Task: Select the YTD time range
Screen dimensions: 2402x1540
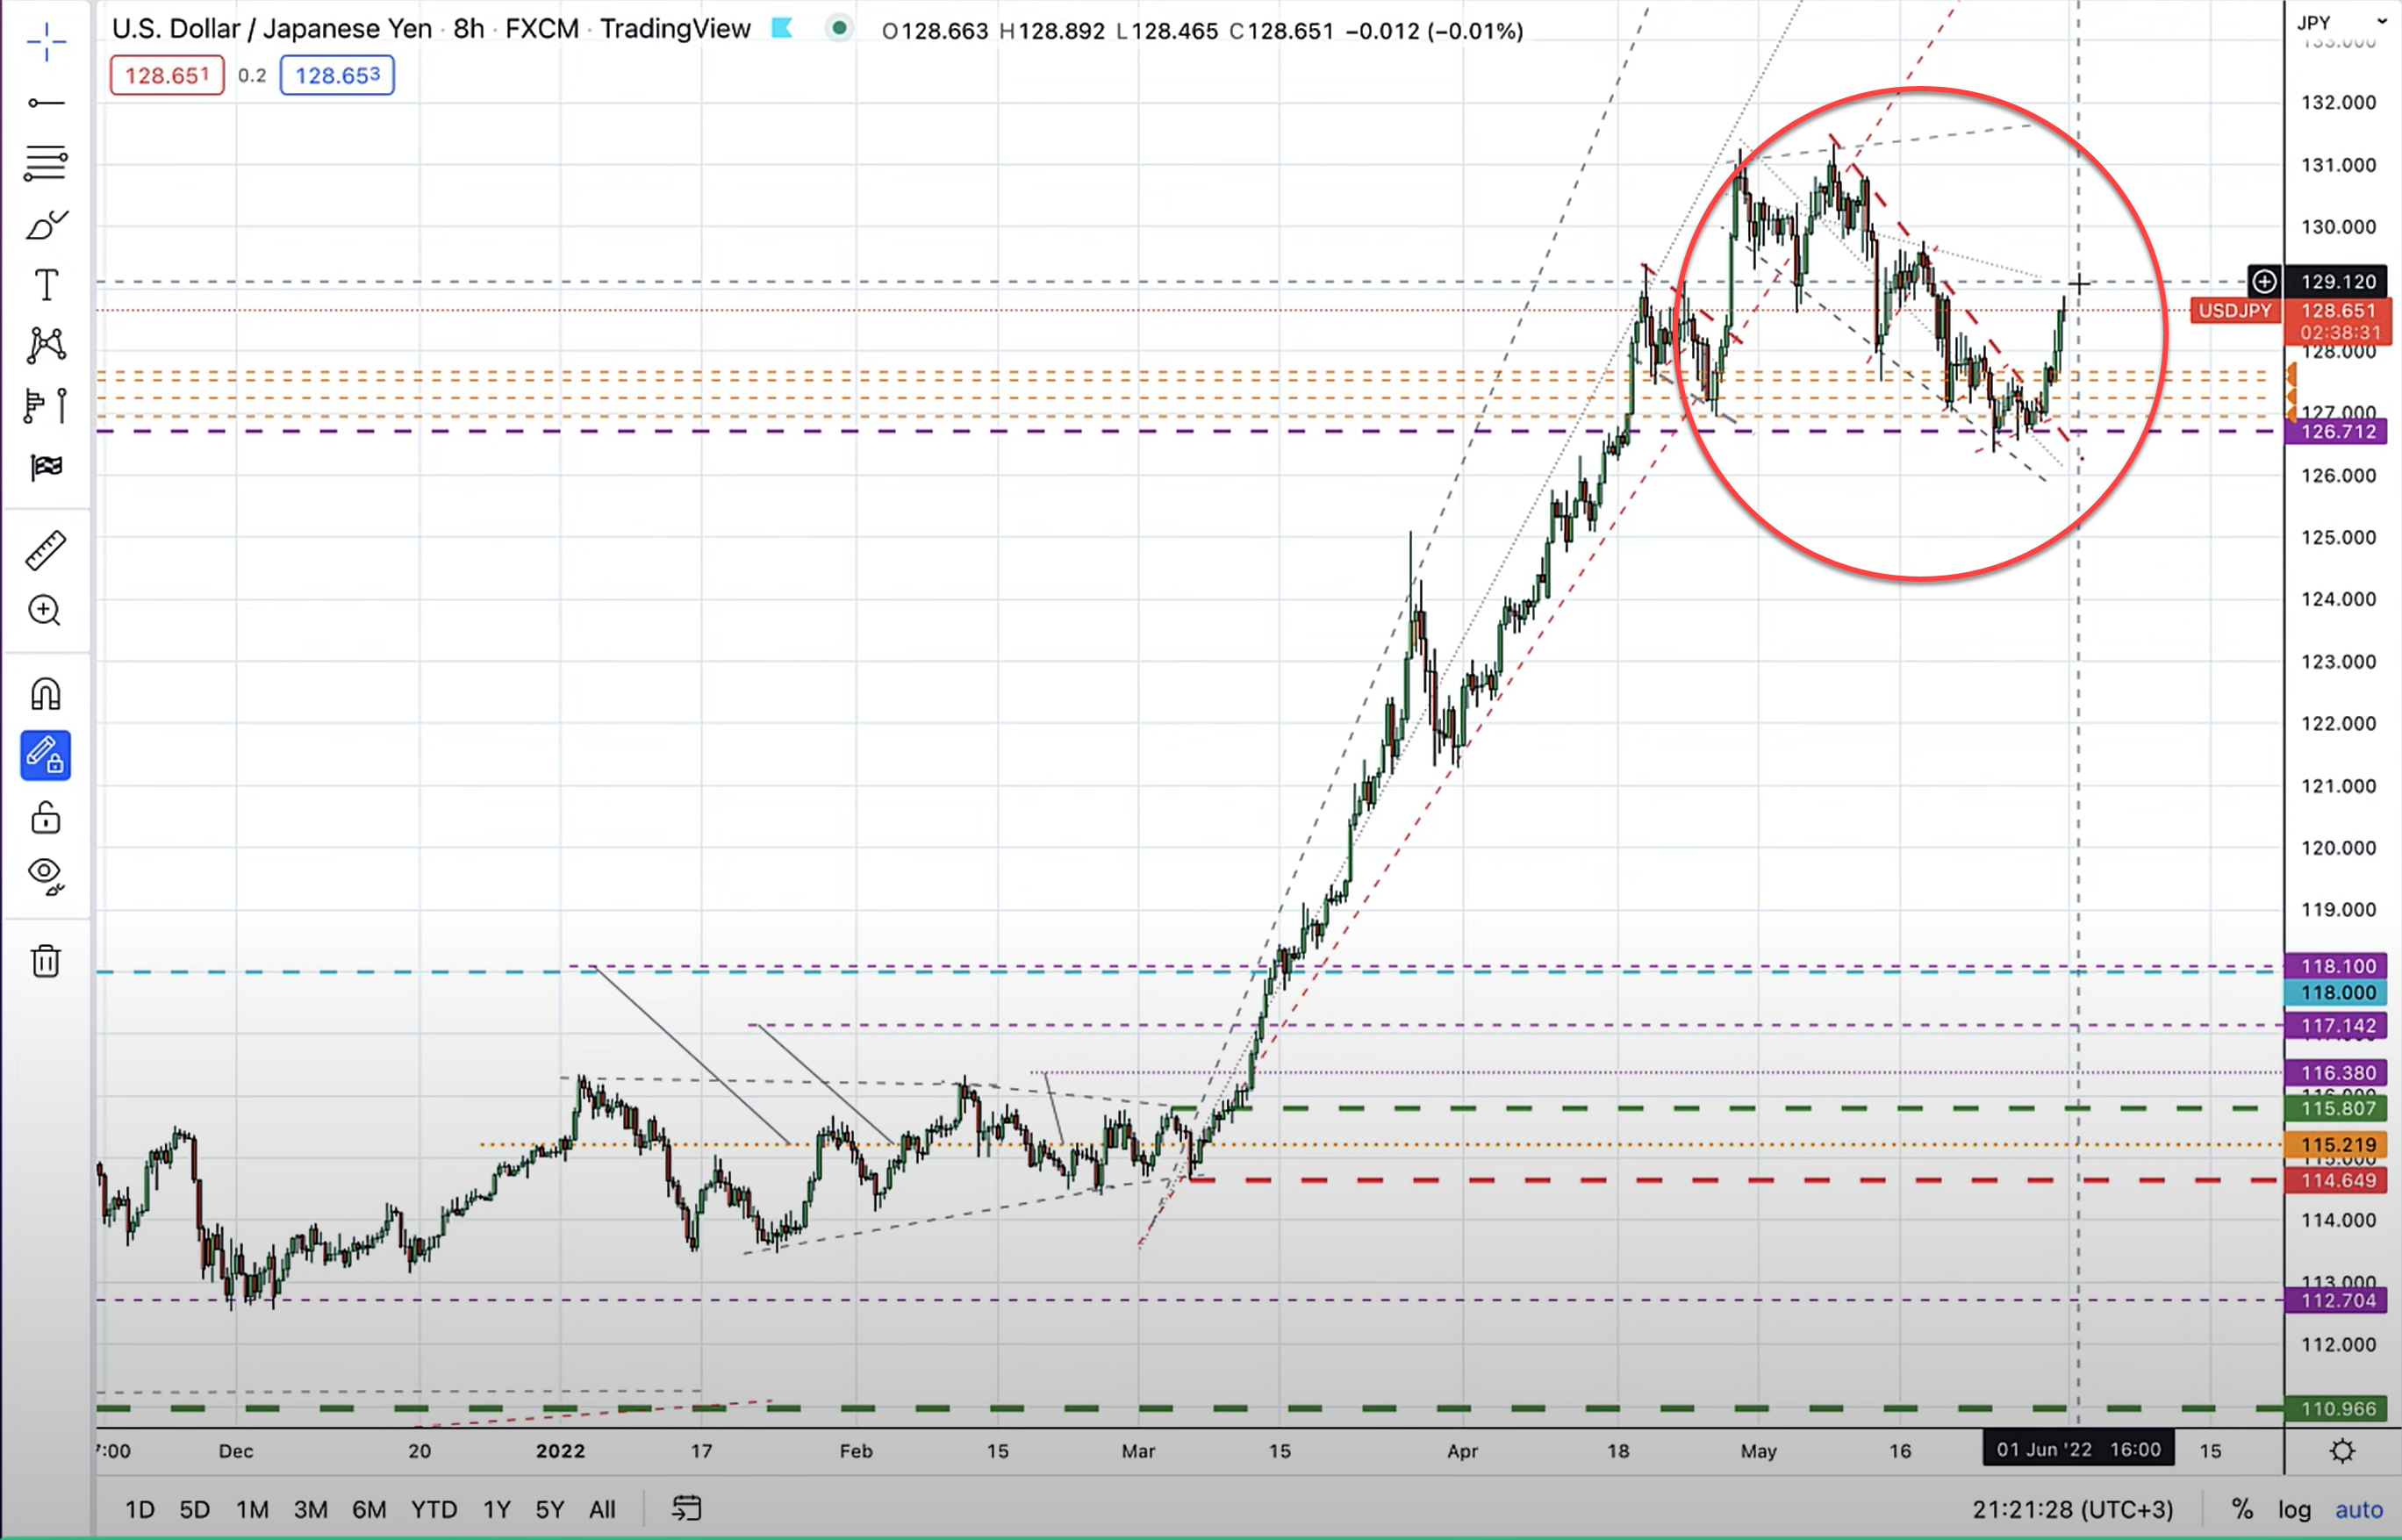Action: click(433, 1509)
